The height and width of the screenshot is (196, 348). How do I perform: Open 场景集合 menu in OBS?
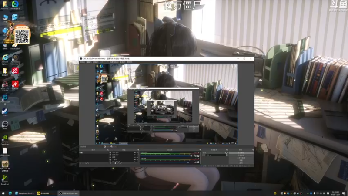114,62
